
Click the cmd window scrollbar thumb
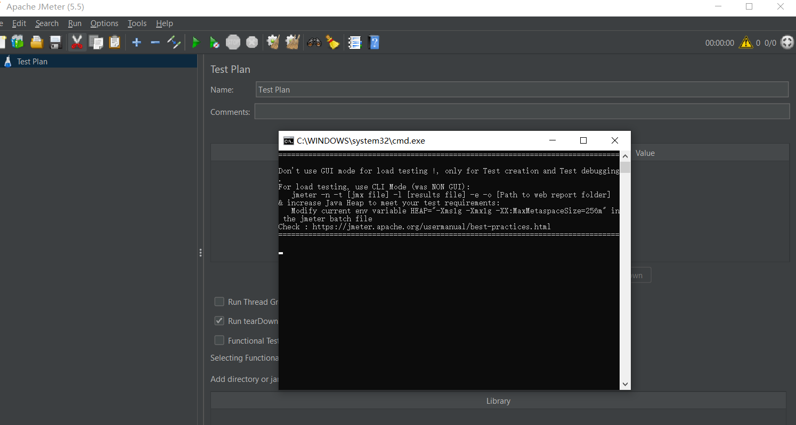[625, 168]
